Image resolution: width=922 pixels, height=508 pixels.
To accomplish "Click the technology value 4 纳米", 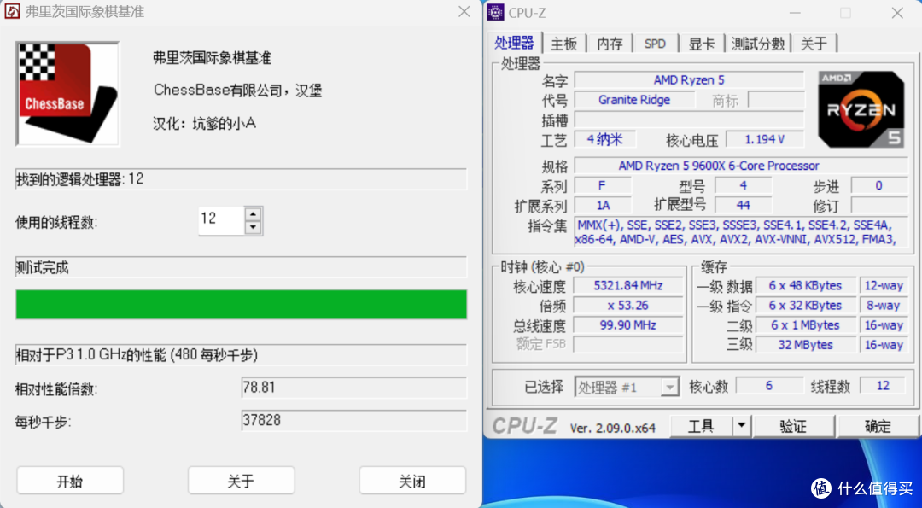I will tap(605, 139).
